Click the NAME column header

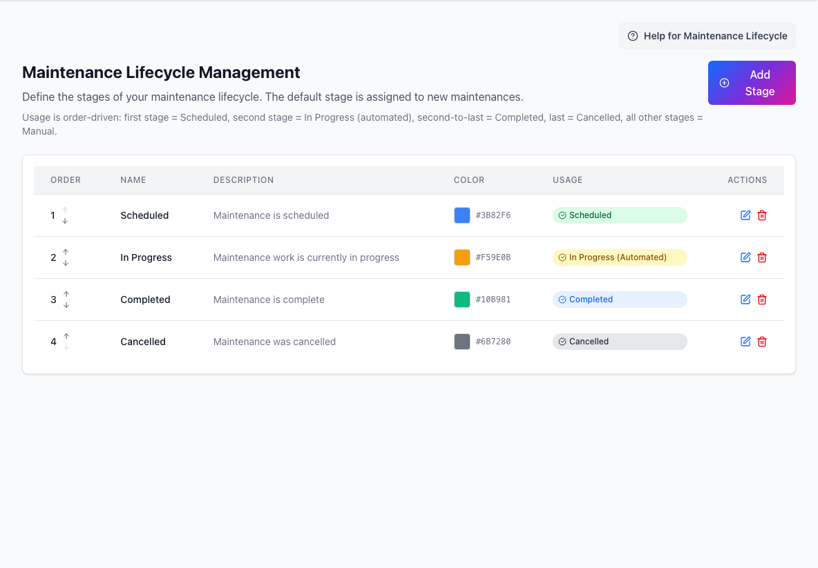pos(133,179)
